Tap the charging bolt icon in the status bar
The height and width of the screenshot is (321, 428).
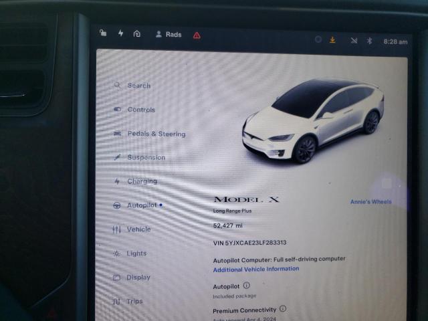[120, 33]
